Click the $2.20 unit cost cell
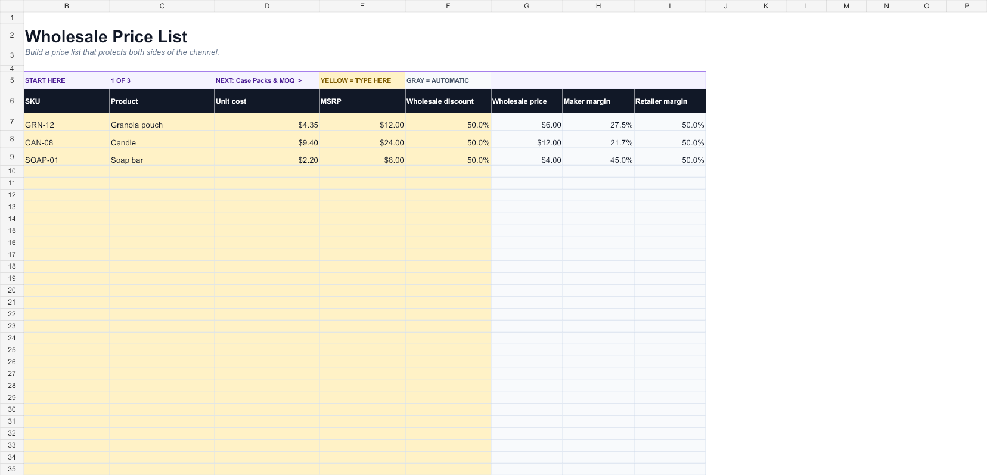 (267, 157)
